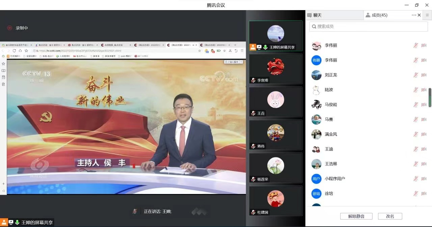The image size is (432, 227).
Task: Click 陆波's cat avatar
Action: (x=316, y=90)
